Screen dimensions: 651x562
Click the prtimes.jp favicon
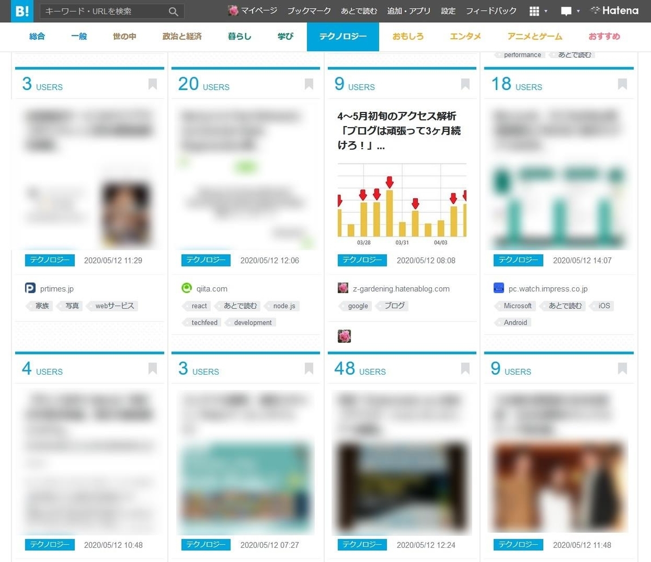pos(30,288)
